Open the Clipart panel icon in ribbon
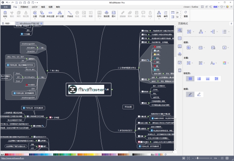This screenshot has height=161, width=234. click(106, 14)
